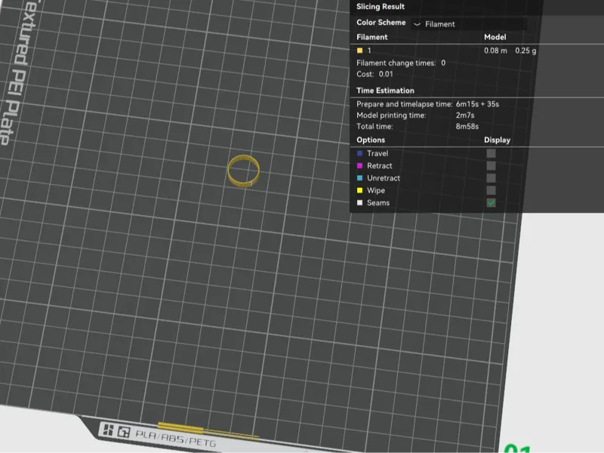Select the yellow ring model on the plate
The width and height of the screenshot is (604, 453).
[243, 171]
